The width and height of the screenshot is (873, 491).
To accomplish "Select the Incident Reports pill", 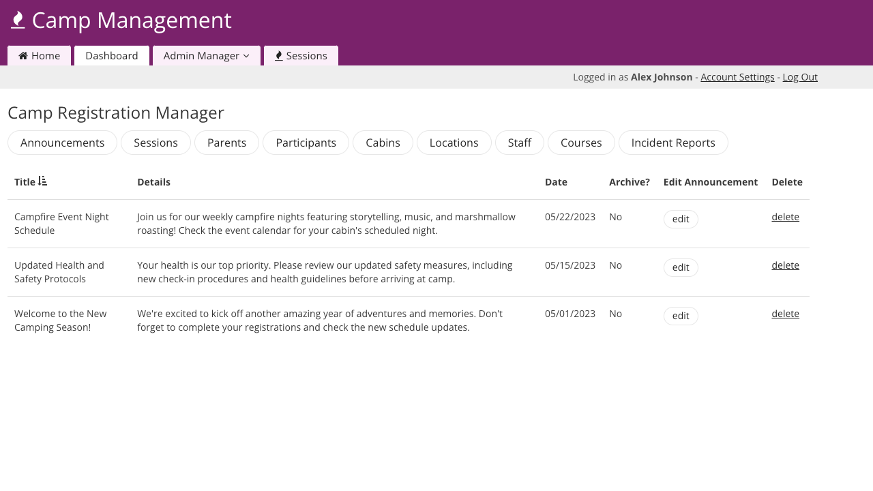I will pos(673,143).
